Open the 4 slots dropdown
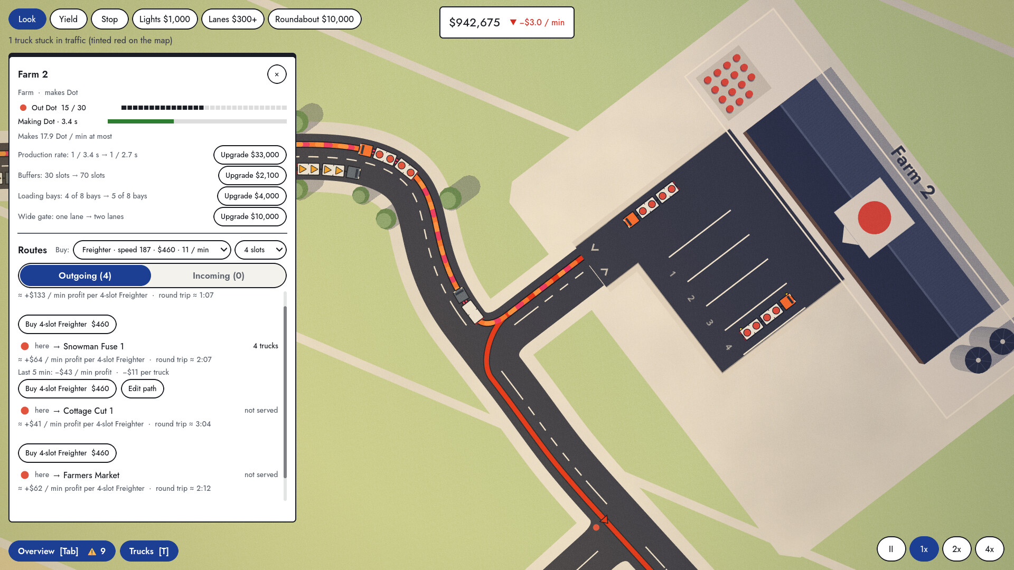Screen dimensions: 1014x570 click(x=260, y=250)
